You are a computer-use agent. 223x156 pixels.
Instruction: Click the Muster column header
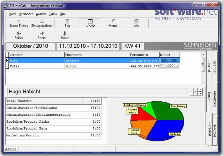click(x=170, y=55)
